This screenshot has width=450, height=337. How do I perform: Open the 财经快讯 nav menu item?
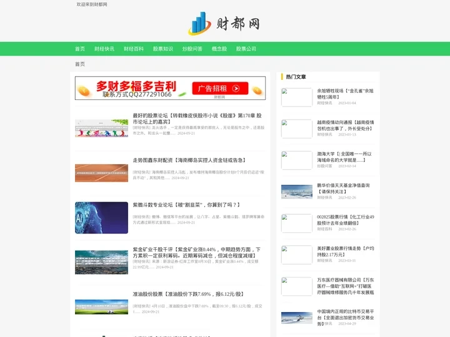[104, 49]
